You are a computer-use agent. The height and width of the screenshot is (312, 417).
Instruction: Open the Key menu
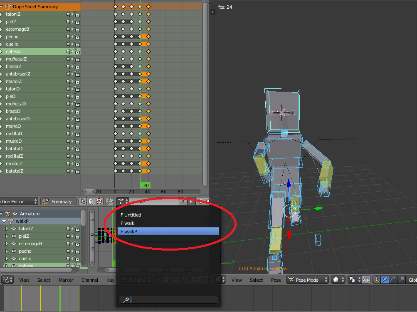click(110, 280)
